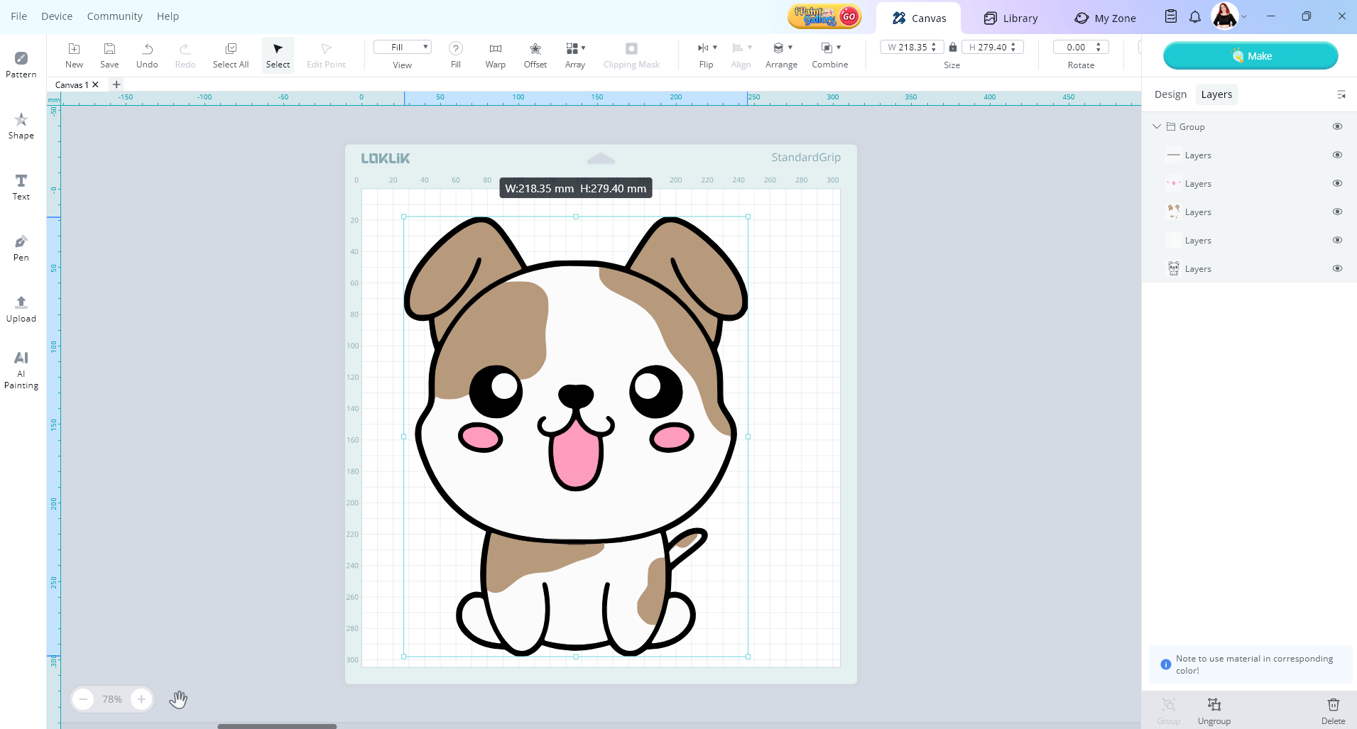Ungroup the selected layers
Viewport: 1357px width, 729px height.
tap(1214, 710)
